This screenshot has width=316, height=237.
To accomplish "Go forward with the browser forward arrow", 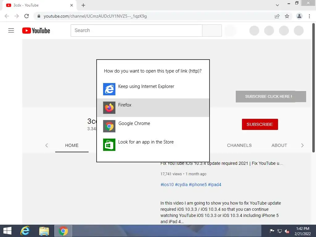I will click(x=17, y=16).
